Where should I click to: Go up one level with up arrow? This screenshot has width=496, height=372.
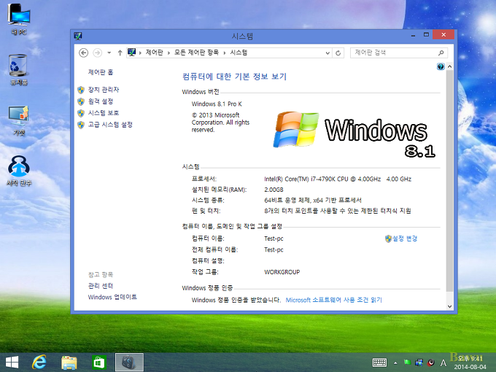120,53
